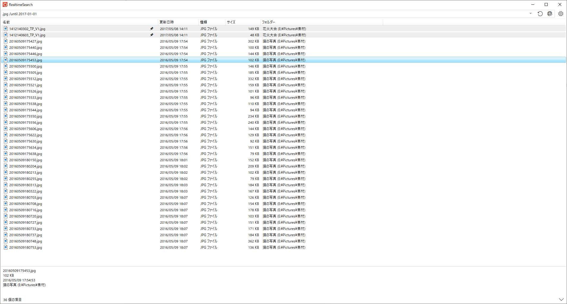The width and height of the screenshot is (567, 304).
Task: Click the 2016/05/09 18:01 date cell
Action: point(174,160)
